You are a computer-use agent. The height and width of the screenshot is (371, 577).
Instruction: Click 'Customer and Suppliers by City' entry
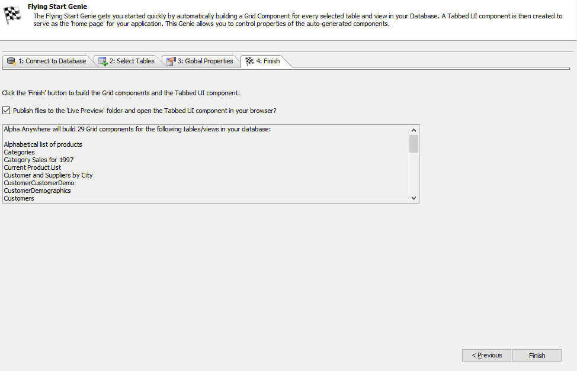pos(48,175)
